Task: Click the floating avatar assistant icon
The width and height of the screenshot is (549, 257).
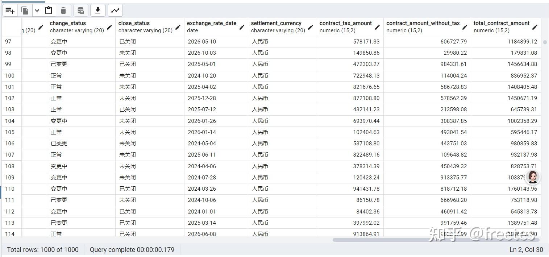Action: click(x=532, y=177)
